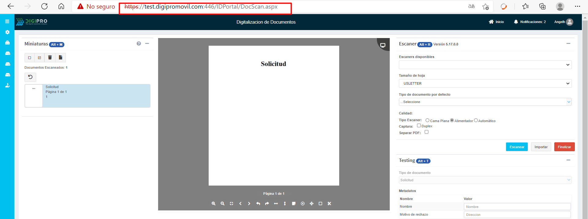588x219 pixels.
Task: Click the fit-to-width horizontal arrows icon
Action: (276, 204)
